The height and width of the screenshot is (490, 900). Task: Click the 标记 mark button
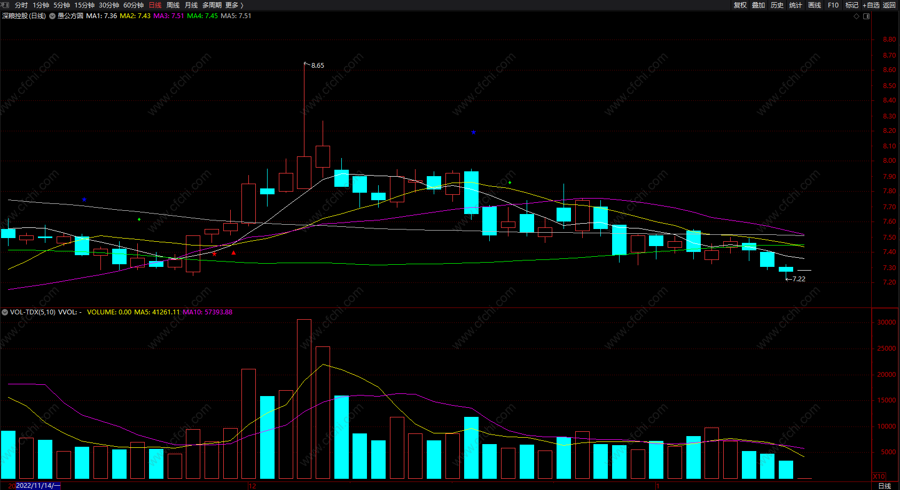[852, 5]
